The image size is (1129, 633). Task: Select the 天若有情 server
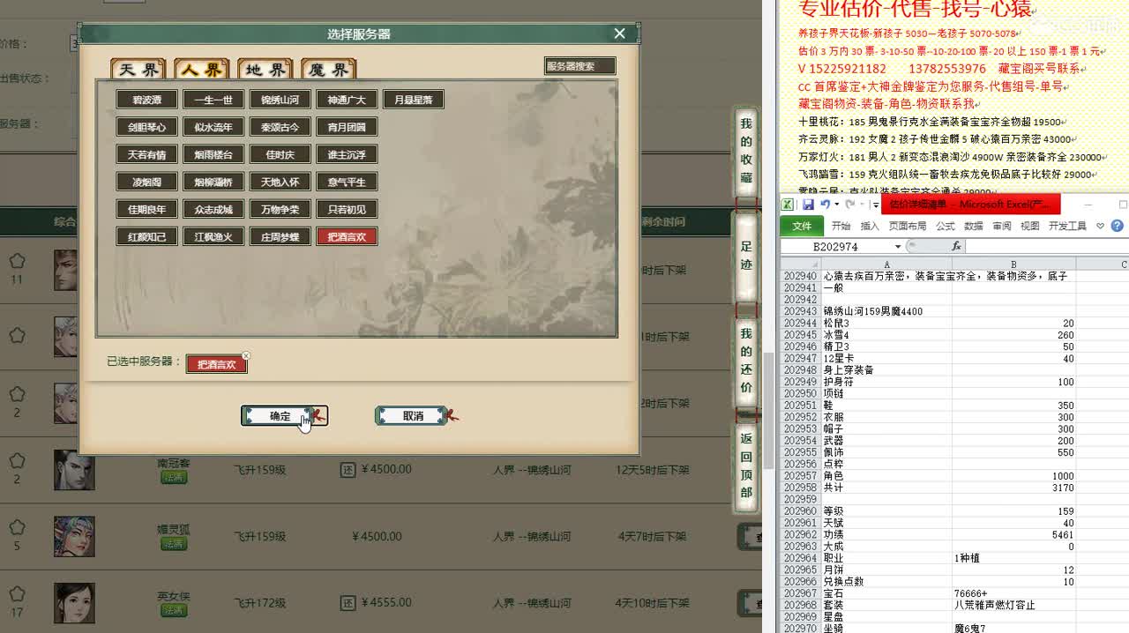tap(146, 154)
